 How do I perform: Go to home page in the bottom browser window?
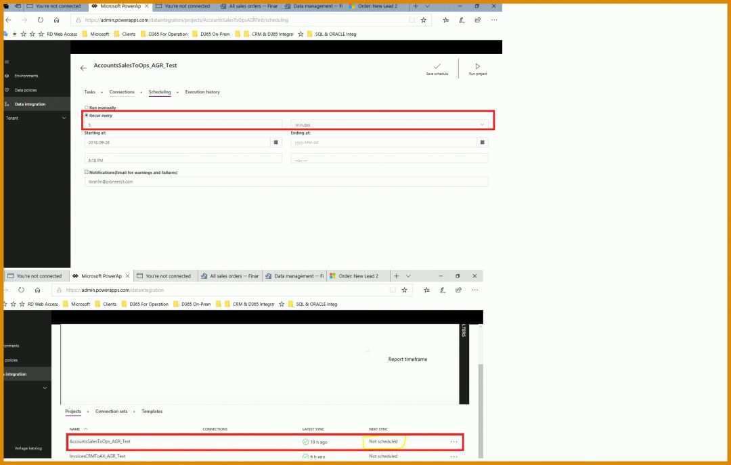tap(37, 290)
